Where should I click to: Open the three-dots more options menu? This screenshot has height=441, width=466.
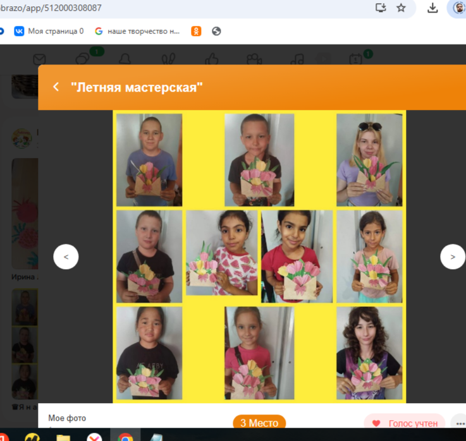click(x=458, y=423)
